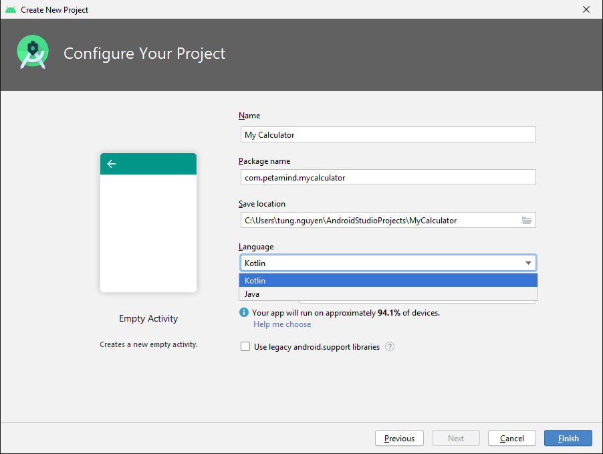The height and width of the screenshot is (454, 603).
Task: Open the Language dropdown arrow
Action: [528, 263]
